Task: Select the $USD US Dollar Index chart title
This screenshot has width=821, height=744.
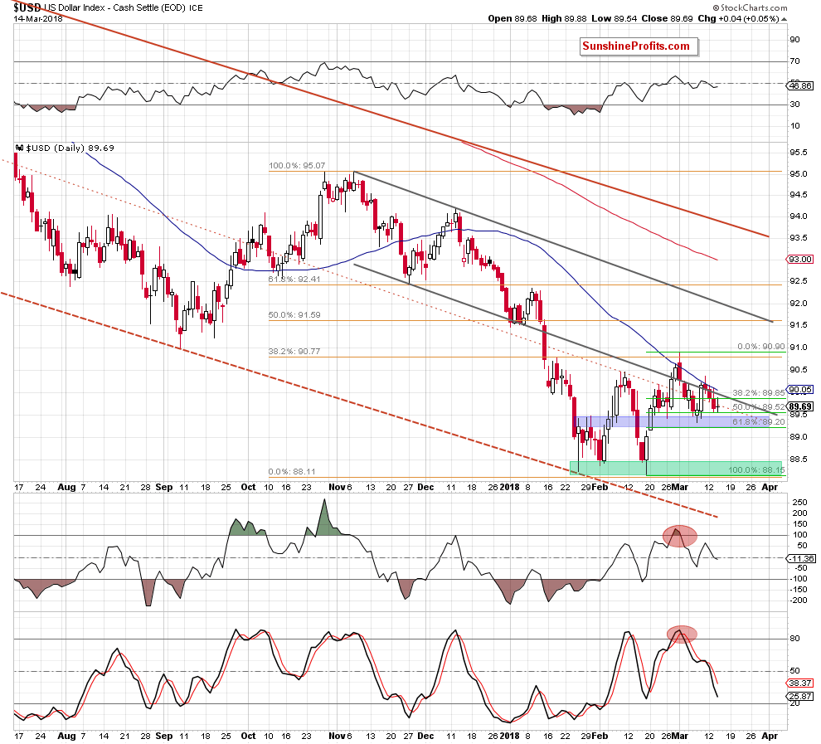Action: pyautogui.click(x=108, y=7)
